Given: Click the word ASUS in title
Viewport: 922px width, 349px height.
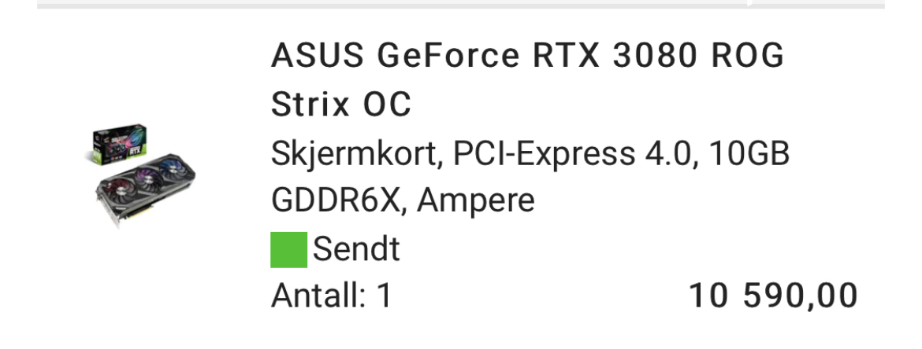Looking at the screenshot, I should pyautogui.click(x=318, y=57).
